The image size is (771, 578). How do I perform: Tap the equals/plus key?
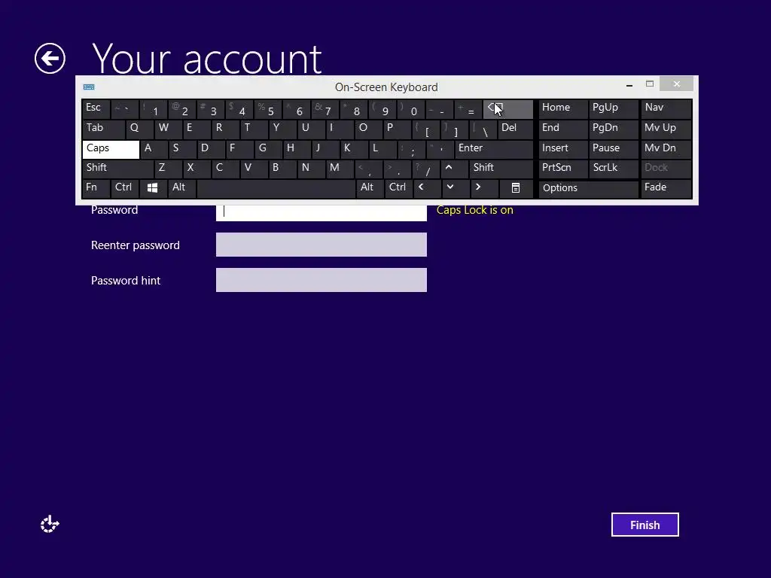[x=468, y=109]
